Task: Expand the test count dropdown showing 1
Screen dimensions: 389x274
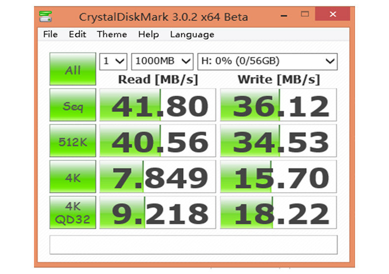Action: click(x=113, y=61)
